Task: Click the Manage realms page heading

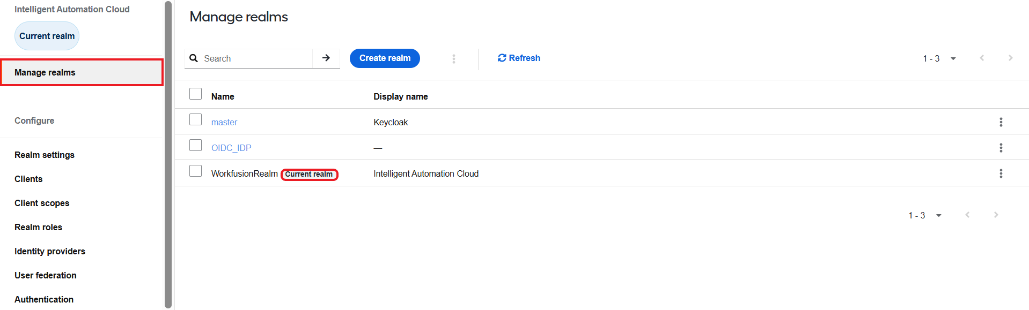Action: click(239, 17)
